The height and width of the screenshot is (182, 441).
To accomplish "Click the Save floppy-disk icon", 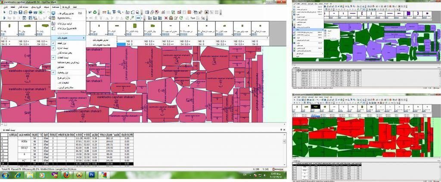I will click(21, 12).
